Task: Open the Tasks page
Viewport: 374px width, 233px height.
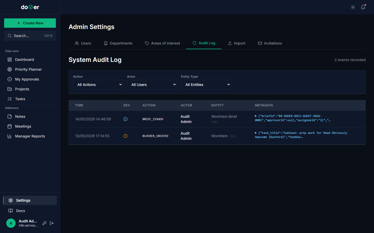Action: (30, 99)
